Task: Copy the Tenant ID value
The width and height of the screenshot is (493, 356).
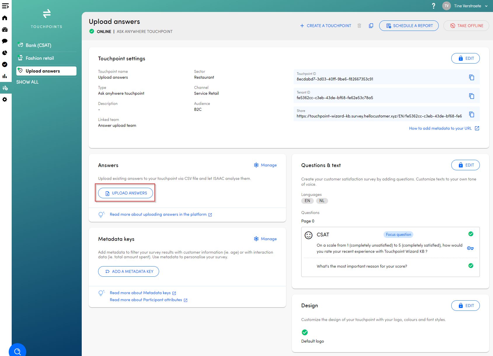Action: [471, 96]
